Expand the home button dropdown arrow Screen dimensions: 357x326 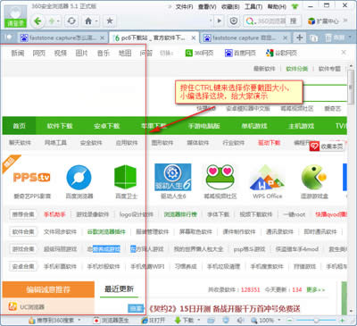[96, 21]
